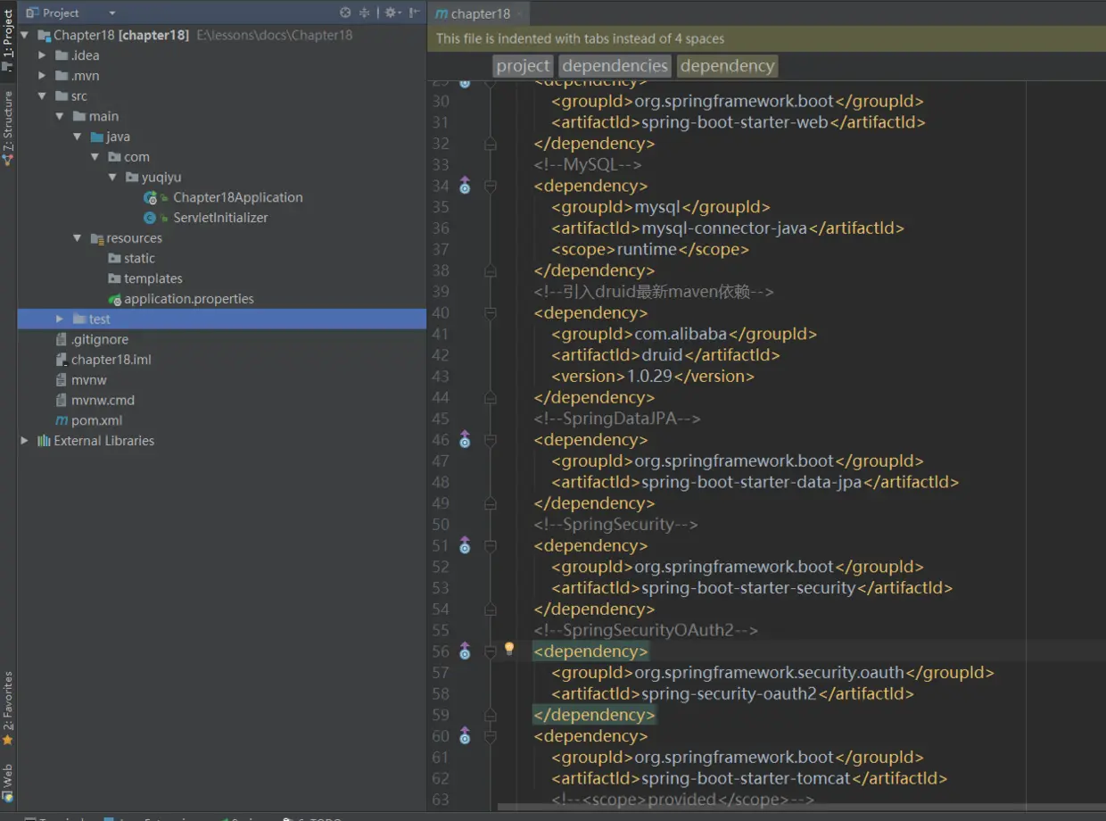Expand the External Libraries node

[x=24, y=441]
